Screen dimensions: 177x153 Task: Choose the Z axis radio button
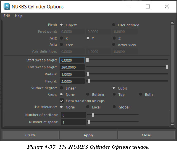(x=114, y=38)
